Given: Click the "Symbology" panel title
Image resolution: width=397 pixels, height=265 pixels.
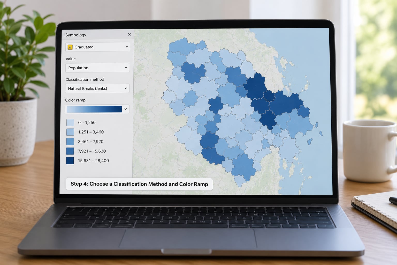Looking at the screenshot, I should pos(76,35).
